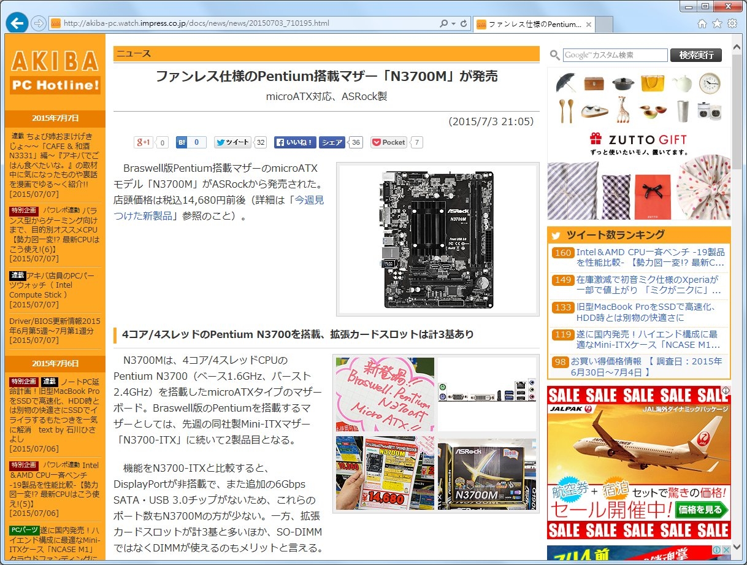747x565 pixels.
Task: Open the browser Home icon
Action: tap(702, 23)
